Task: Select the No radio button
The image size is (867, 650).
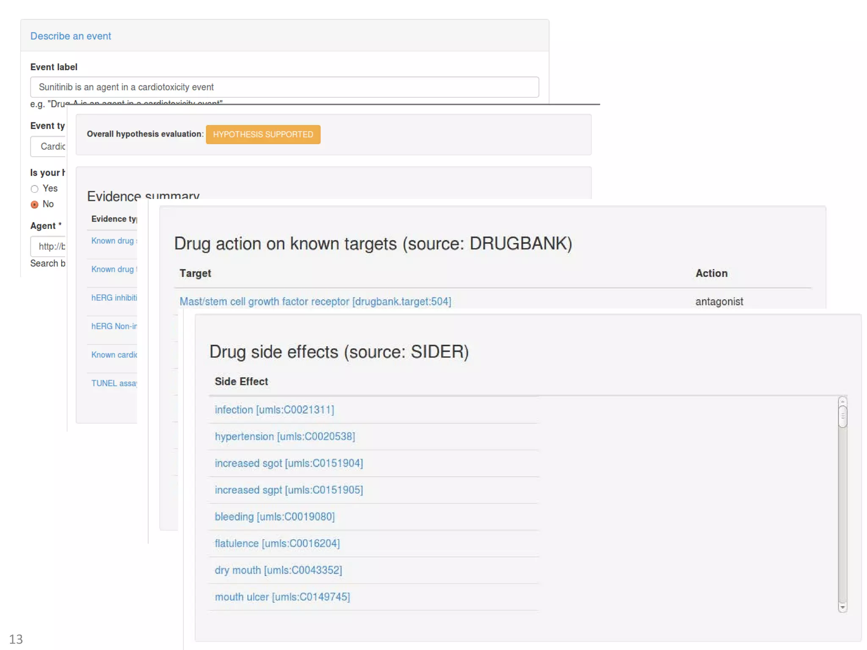Action: click(x=35, y=204)
